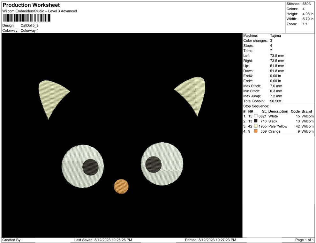This screenshot has width=316, height=243.
Task: Select the left eye's black pupil
Action: 90,167
